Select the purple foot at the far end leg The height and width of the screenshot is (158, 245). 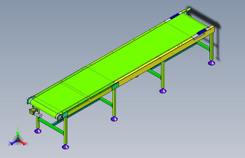[x=211, y=63]
